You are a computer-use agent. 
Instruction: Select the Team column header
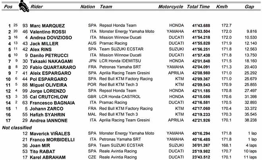106,7
